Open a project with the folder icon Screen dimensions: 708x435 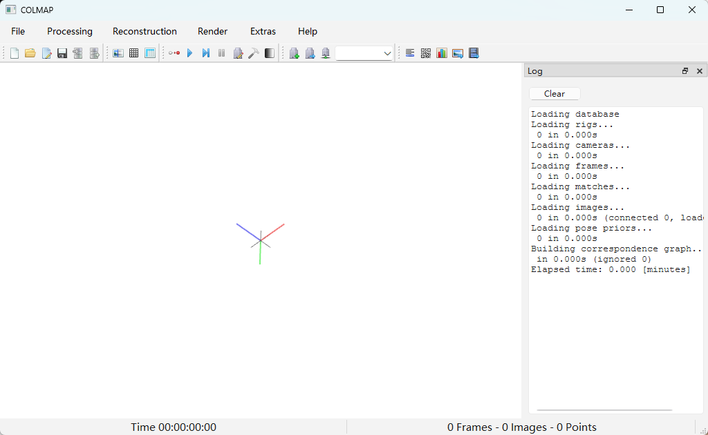pyautogui.click(x=30, y=53)
